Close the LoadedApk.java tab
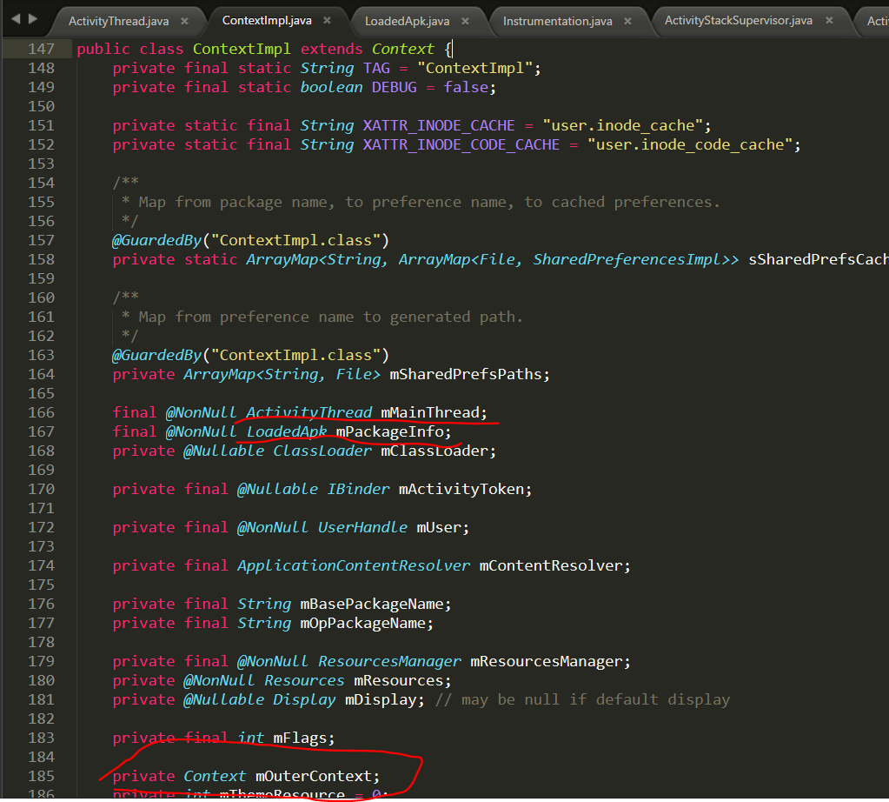 point(465,22)
